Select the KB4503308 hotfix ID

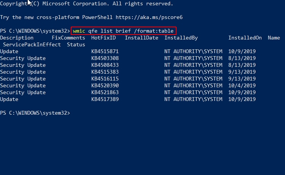point(105,58)
